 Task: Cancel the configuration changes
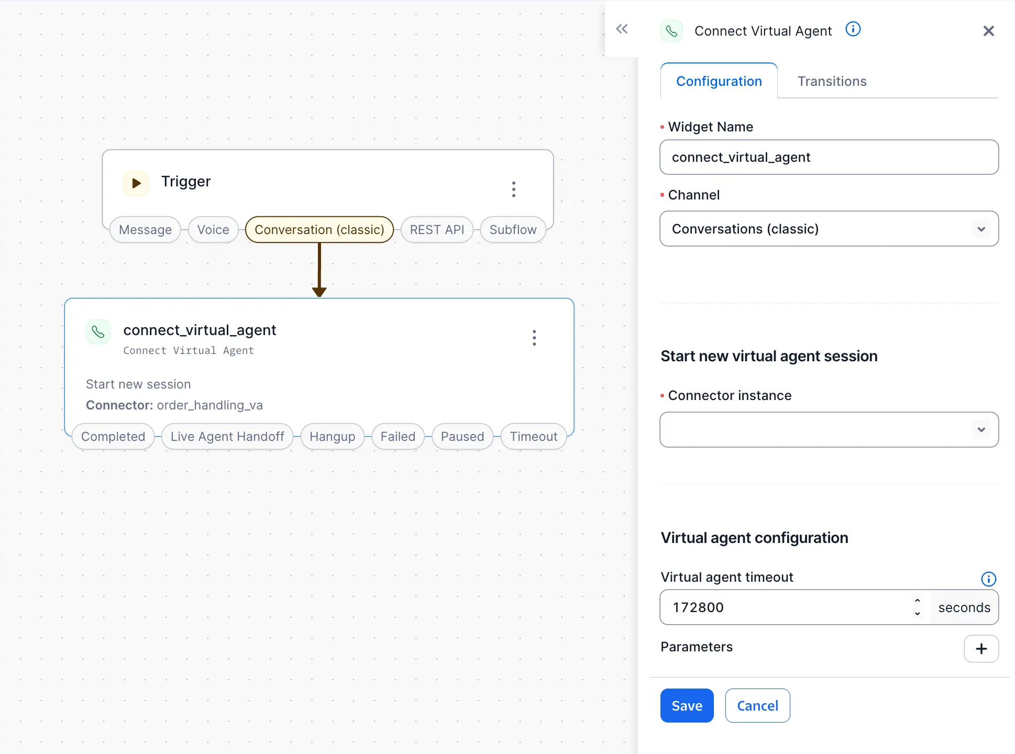[x=757, y=706]
